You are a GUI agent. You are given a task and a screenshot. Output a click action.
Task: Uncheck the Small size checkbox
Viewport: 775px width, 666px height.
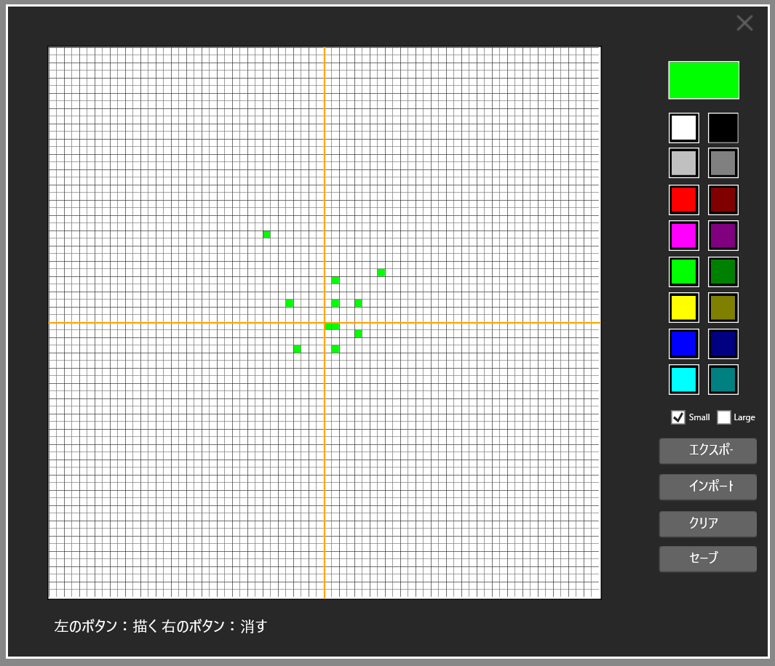(678, 417)
